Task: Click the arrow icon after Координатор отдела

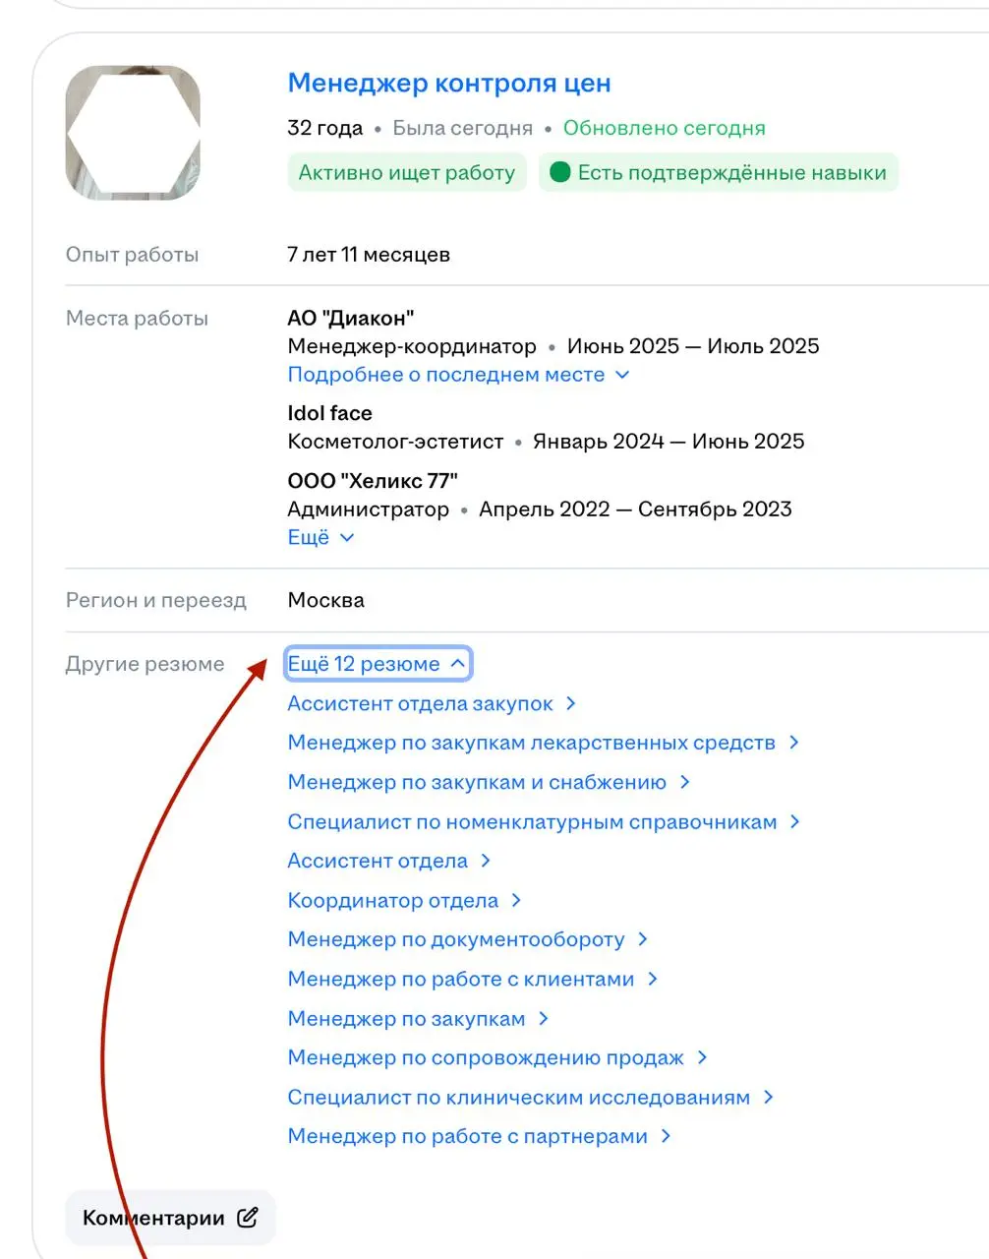Action: point(516,900)
